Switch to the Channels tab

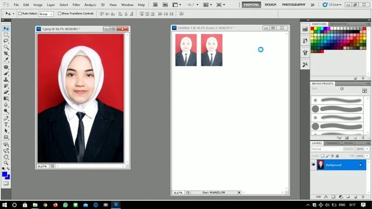tap(332, 143)
